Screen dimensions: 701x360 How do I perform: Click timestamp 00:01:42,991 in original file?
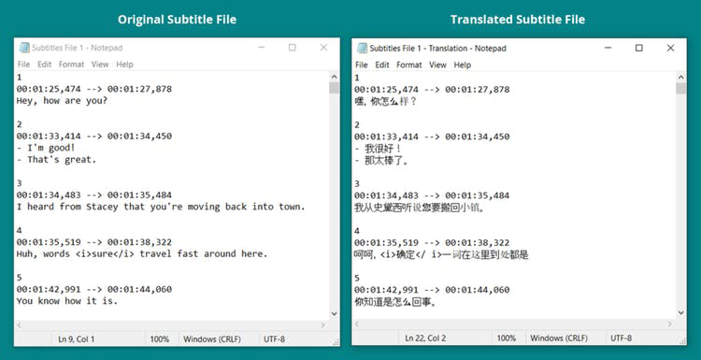(x=49, y=289)
